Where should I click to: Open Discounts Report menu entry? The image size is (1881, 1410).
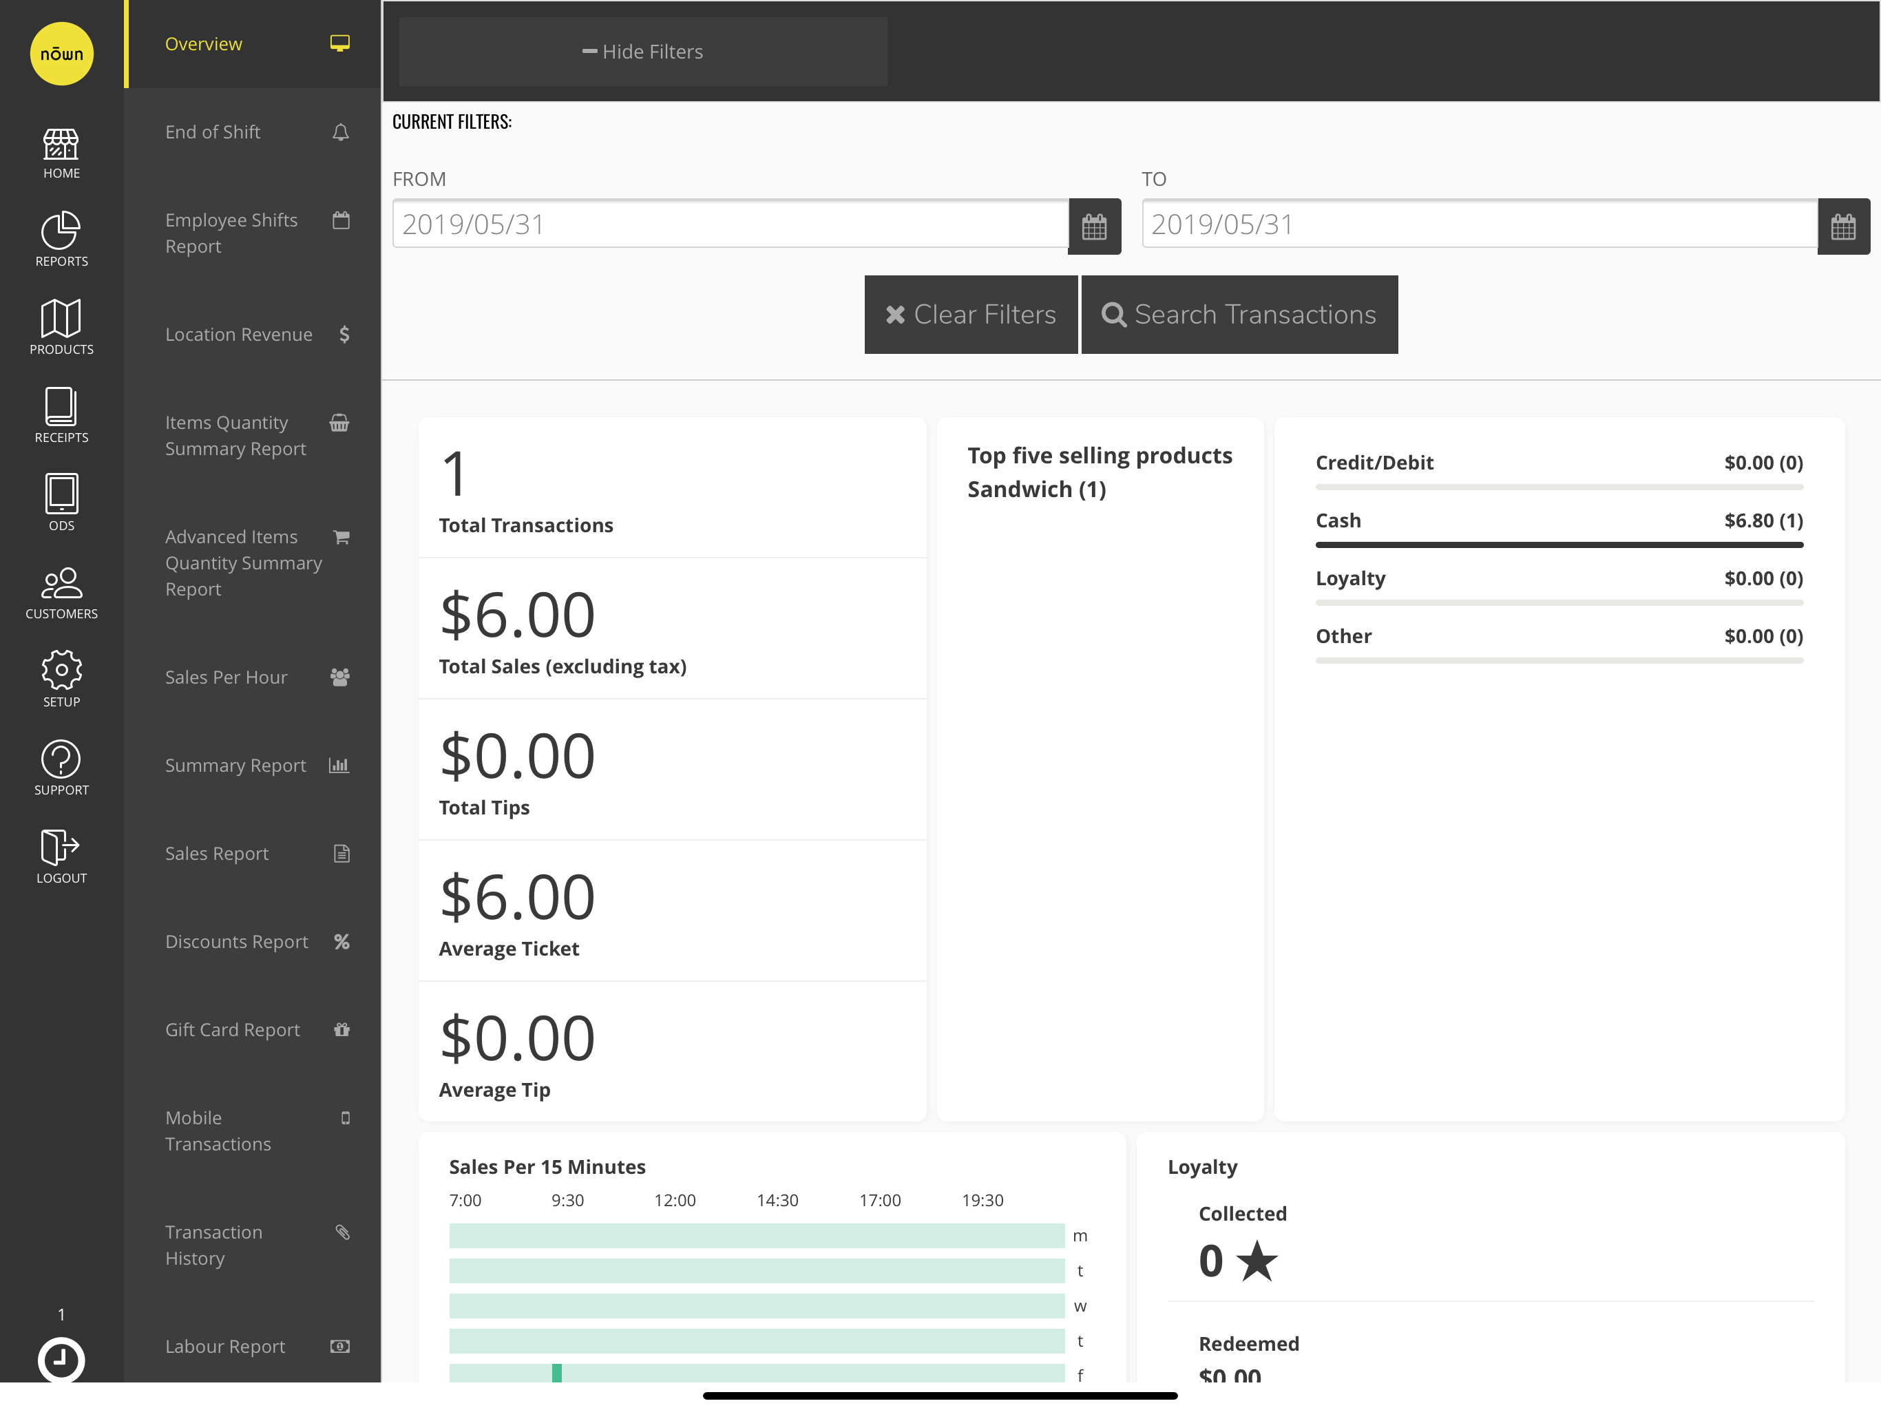pyautogui.click(x=253, y=941)
